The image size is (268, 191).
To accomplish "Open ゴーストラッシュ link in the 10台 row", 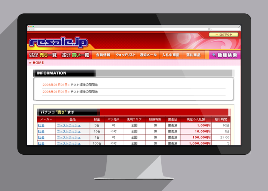I will click(x=69, y=131).
